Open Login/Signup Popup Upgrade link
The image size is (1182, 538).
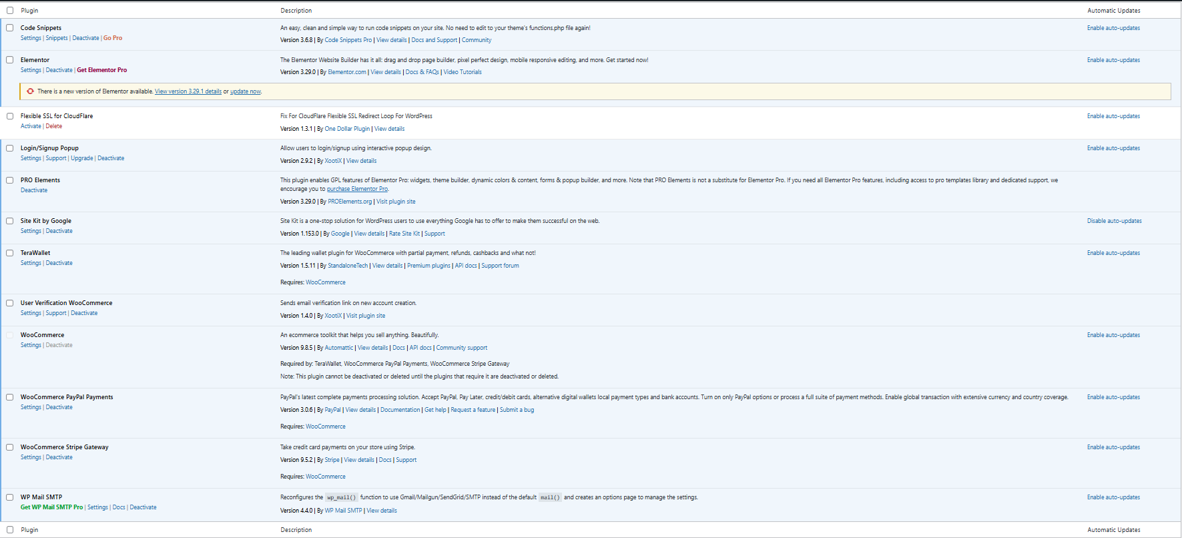(82, 158)
